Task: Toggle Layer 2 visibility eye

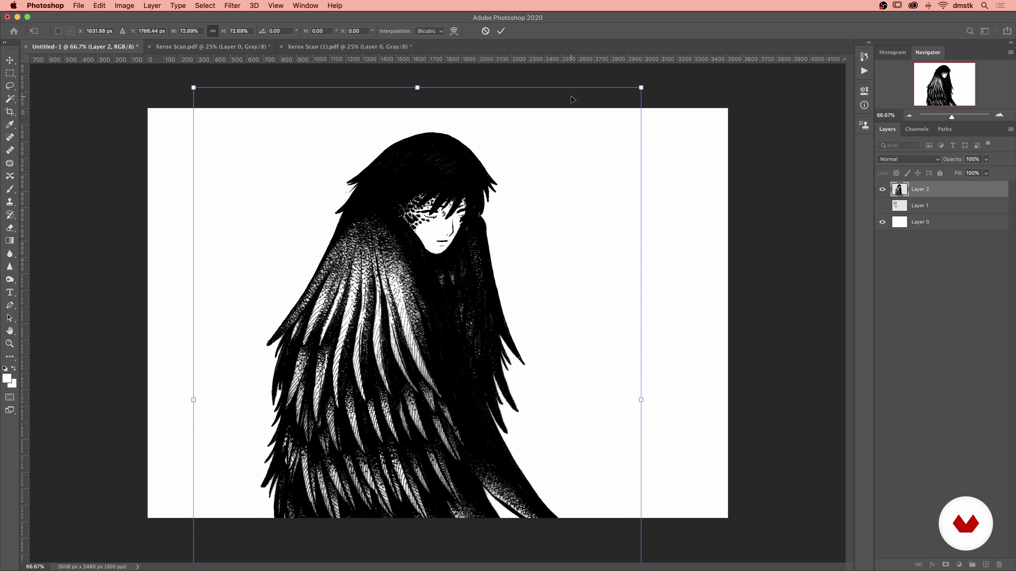Action: [882, 189]
